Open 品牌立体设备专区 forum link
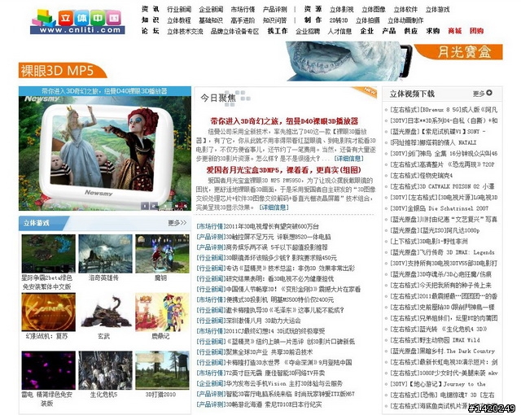 pyautogui.click(x=234, y=31)
